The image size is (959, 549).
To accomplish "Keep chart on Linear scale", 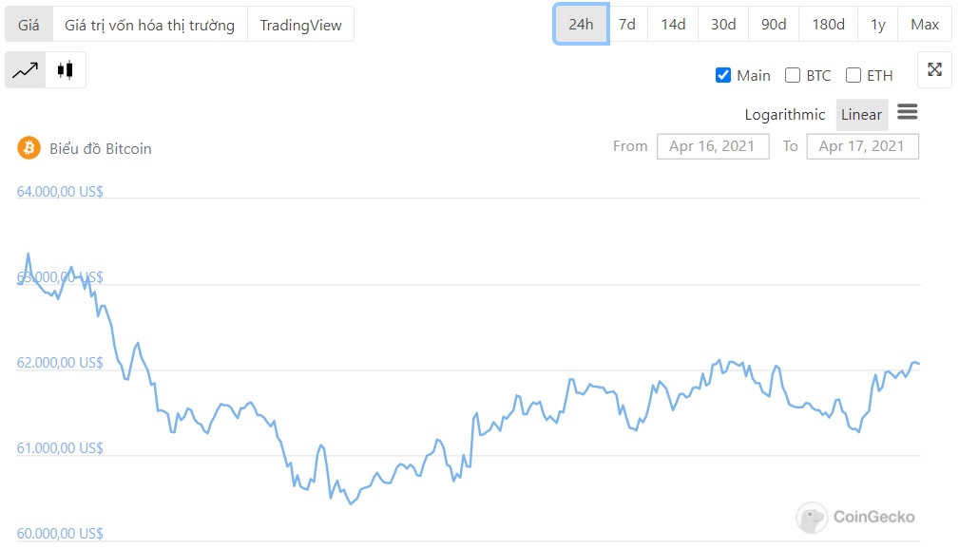I will tap(861, 114).
